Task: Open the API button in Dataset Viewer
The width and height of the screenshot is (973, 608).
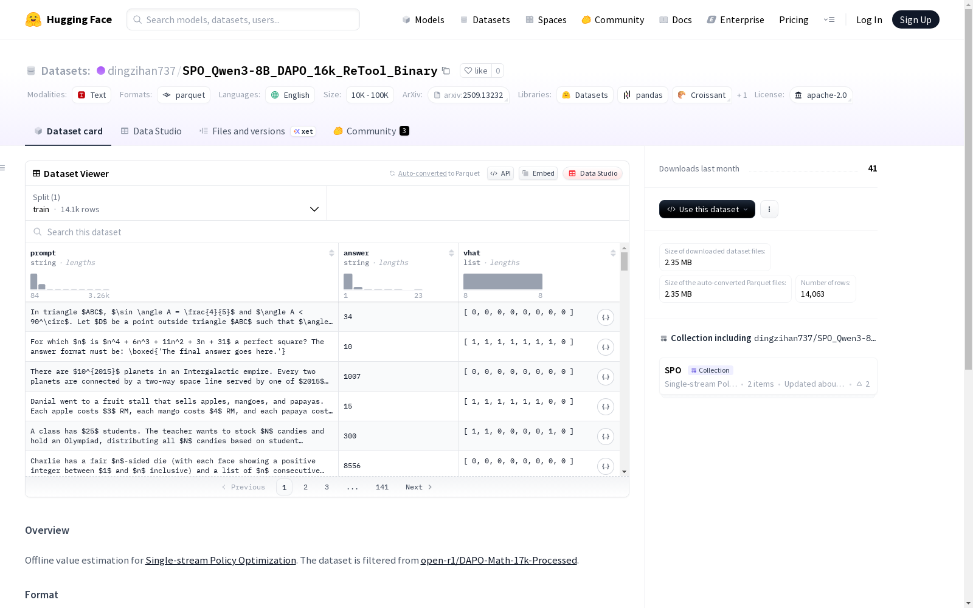Action: coord(500,173)
